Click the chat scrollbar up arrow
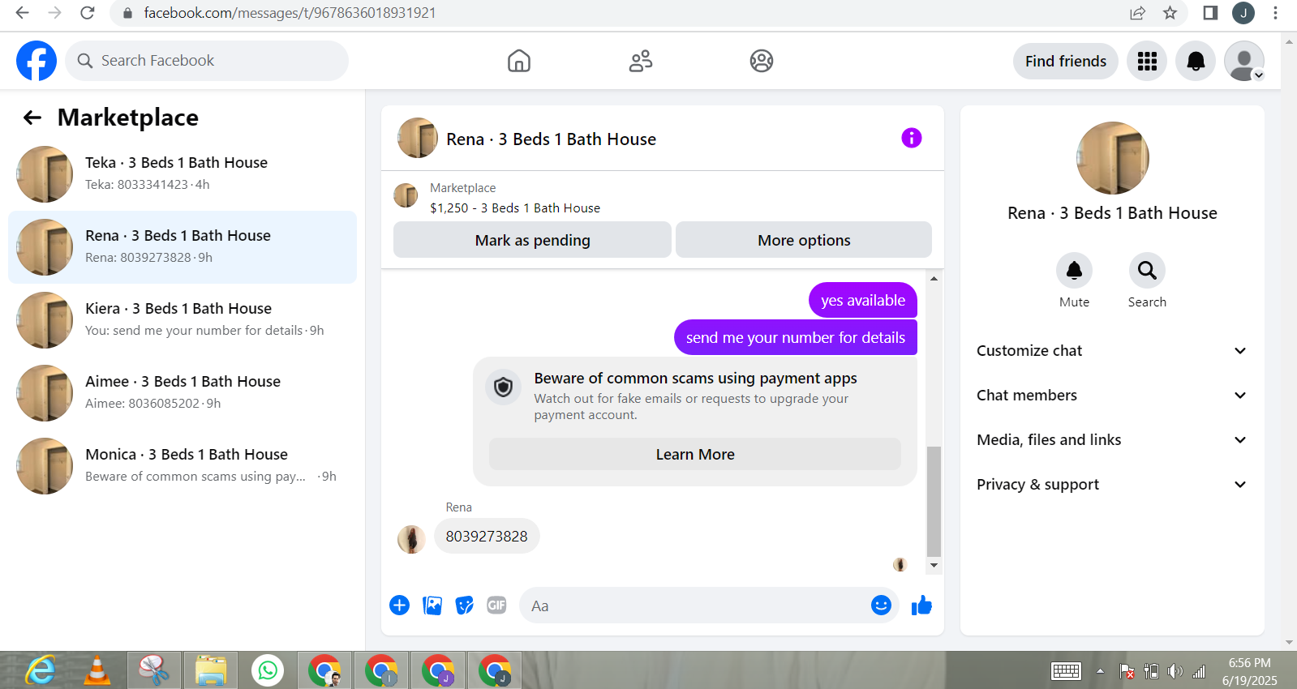Viewport: 1297px width, 689px height. tap(934, 278)
